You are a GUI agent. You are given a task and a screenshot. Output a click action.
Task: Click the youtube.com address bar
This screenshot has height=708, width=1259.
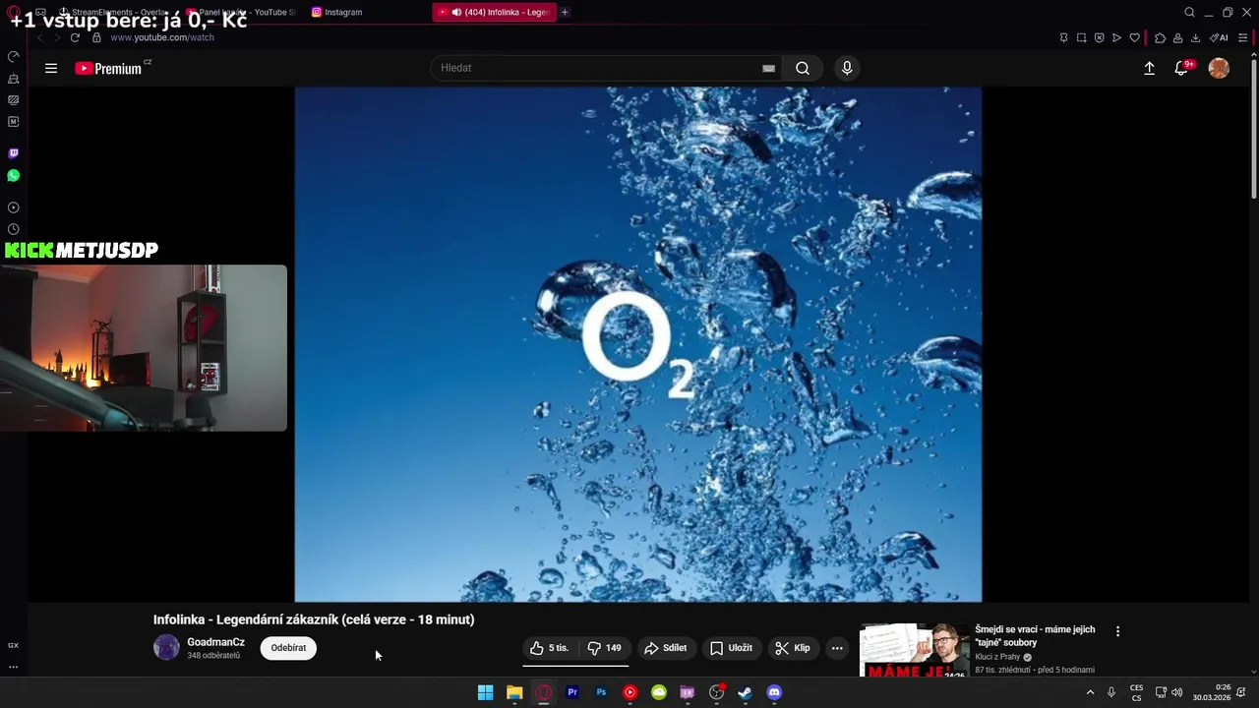[162, 37]
